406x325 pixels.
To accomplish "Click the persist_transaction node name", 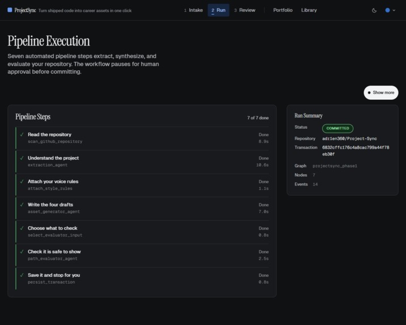I will pos(51,282).
